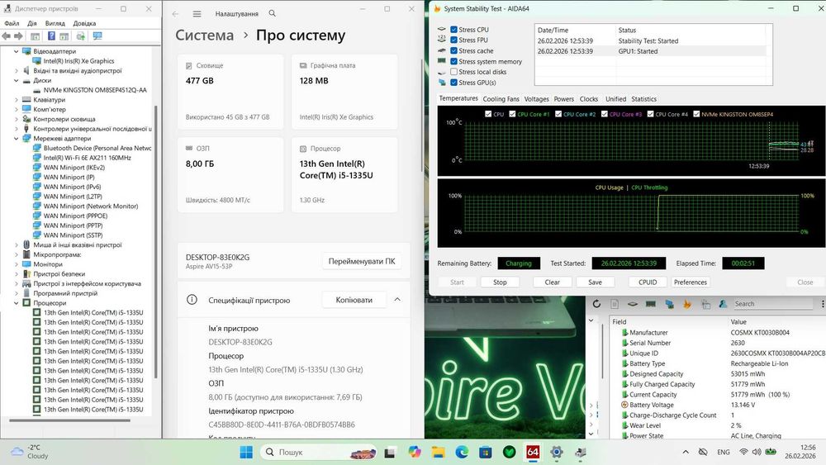Expand Вхідні та вихідні аудіопристрої node
This screenshot has width=826, height=465.
pos(16,70)
